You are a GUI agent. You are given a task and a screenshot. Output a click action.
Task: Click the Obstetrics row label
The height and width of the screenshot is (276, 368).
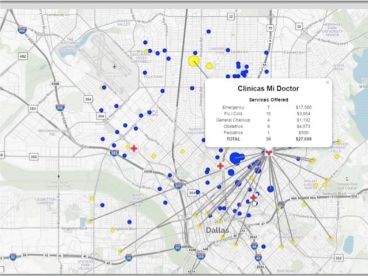[x=233, y=126]
